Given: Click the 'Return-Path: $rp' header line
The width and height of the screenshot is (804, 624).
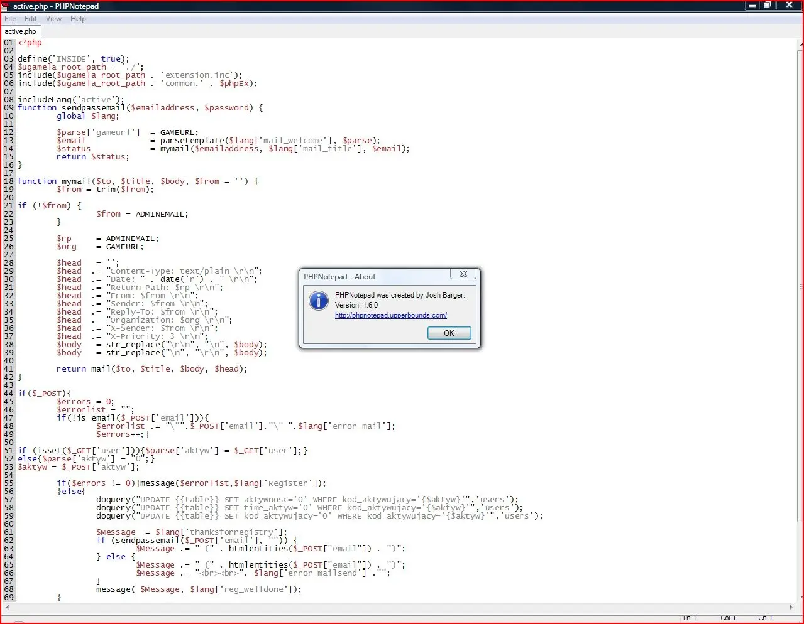Looking at the screenshot, I should pyautogui.click(x=140, y=288).
